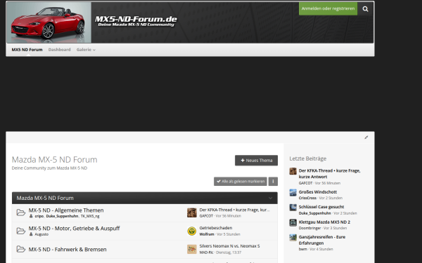This screenshot has width=422, height=263.
Task: Click folder icon for Allgemeine Themen
Action: 20,213
